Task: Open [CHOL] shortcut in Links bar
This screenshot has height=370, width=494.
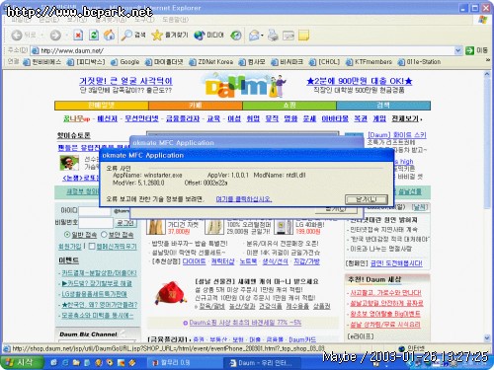Action: click(324, 62)
